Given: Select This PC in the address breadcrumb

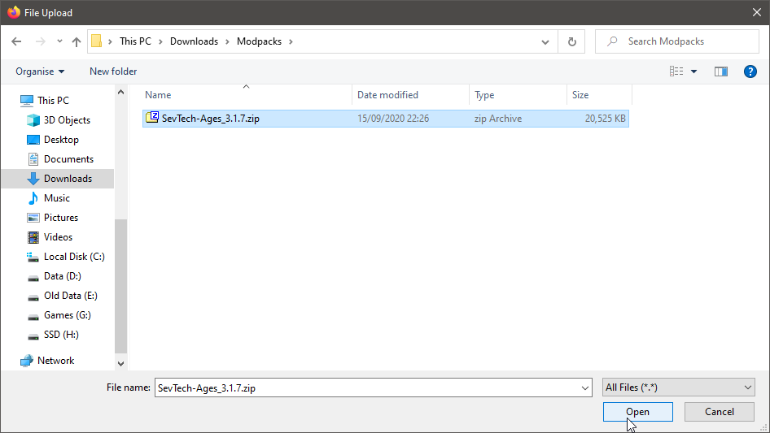Looking at the screenshot, I should 135,41.
